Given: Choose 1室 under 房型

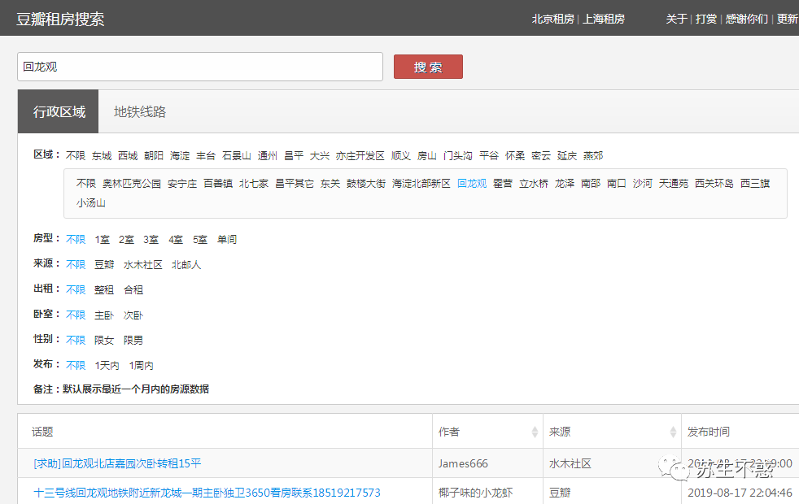Looking at the screenshot, I should [x=103, y=239].
